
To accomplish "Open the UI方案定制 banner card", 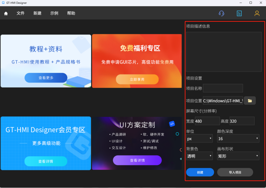I will point(137,143).
